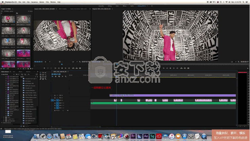Image resolution: width=250 pixels, height=141 pixels.
Task: Select the green audio clip on A1
Action: pos(163,103)
